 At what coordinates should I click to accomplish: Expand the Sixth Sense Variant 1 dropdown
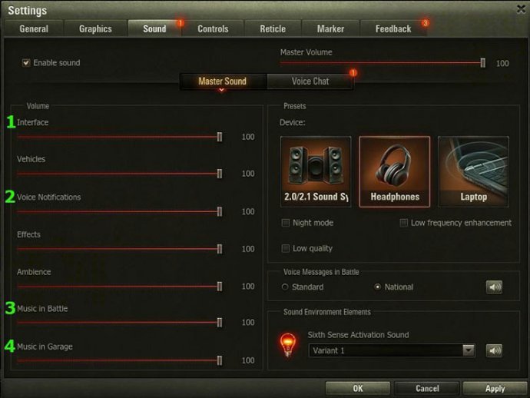pos(468,350)
